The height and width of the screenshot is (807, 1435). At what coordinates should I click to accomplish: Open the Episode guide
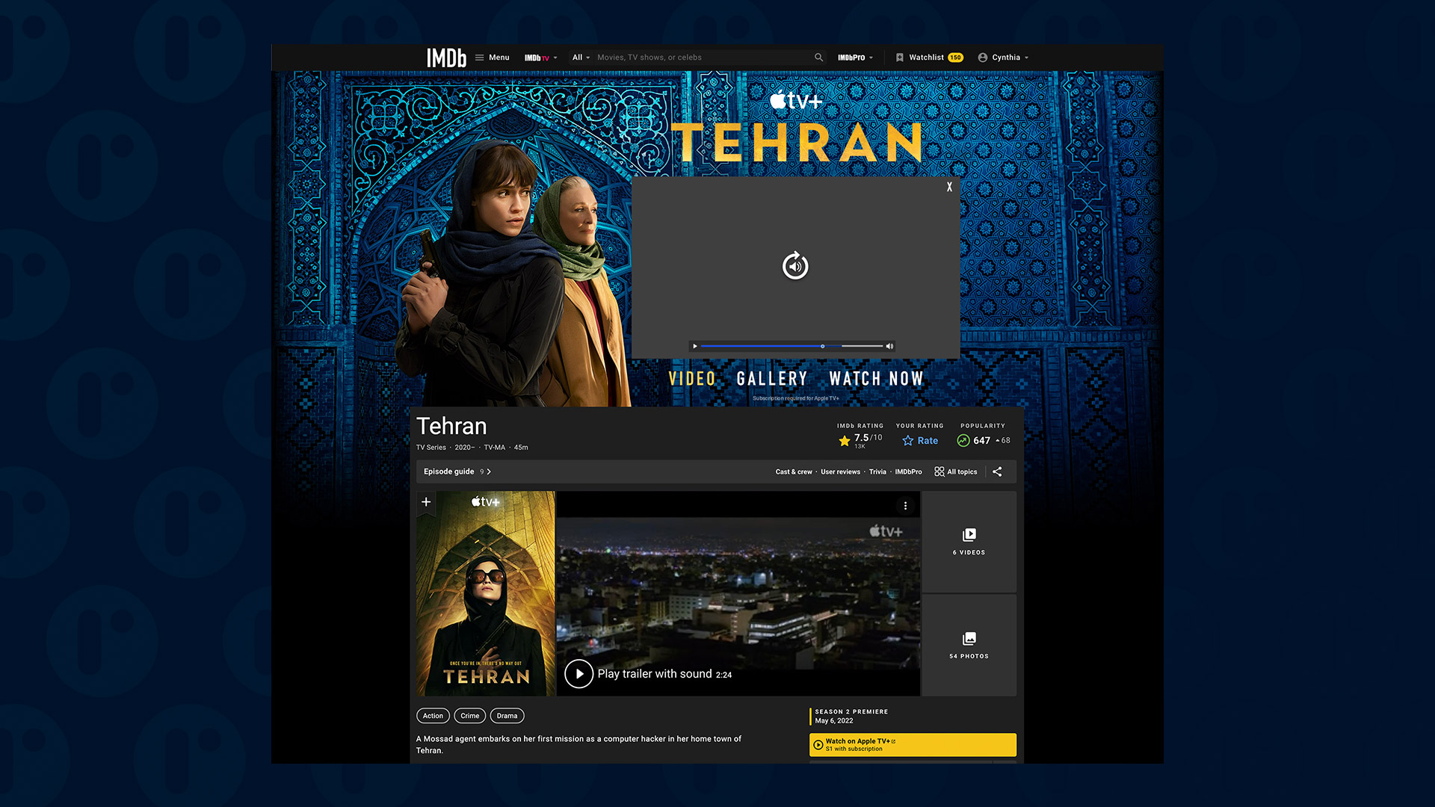point(449,471)
